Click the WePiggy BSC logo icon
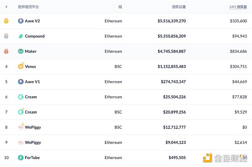Viewport: 252px width, 167px height. coord(21,127)
